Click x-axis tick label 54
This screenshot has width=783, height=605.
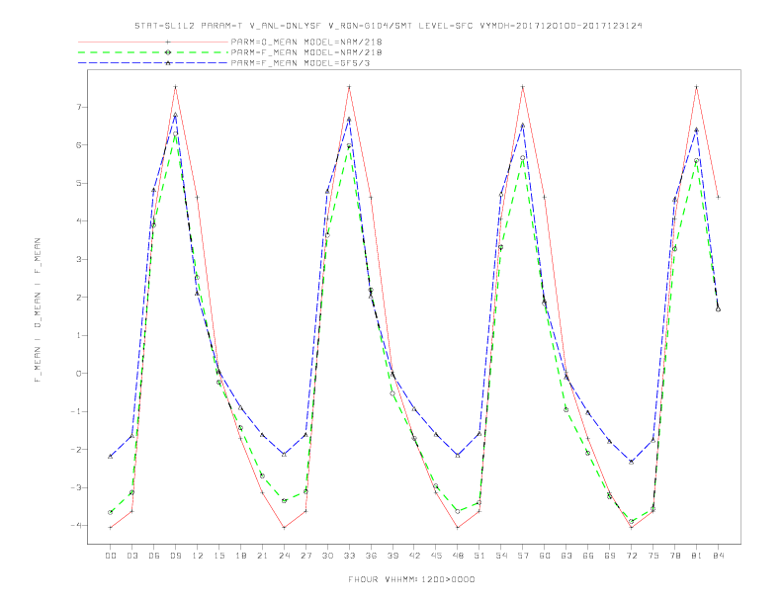coord(501,556)
